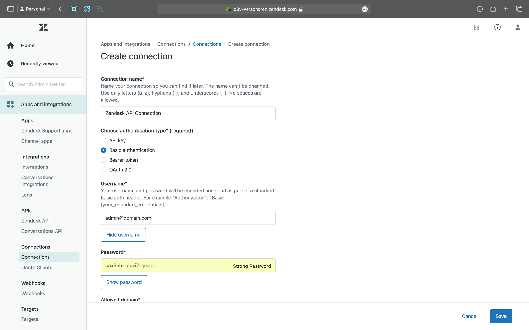This screenshot has width=529, height=330.
Task: Toggle the browser sidebar icon
Action: (x=11, y=9)
